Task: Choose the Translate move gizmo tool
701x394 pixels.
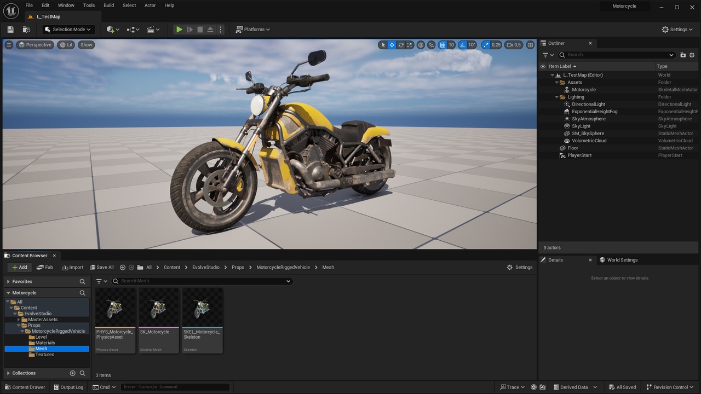Action: 392,45
